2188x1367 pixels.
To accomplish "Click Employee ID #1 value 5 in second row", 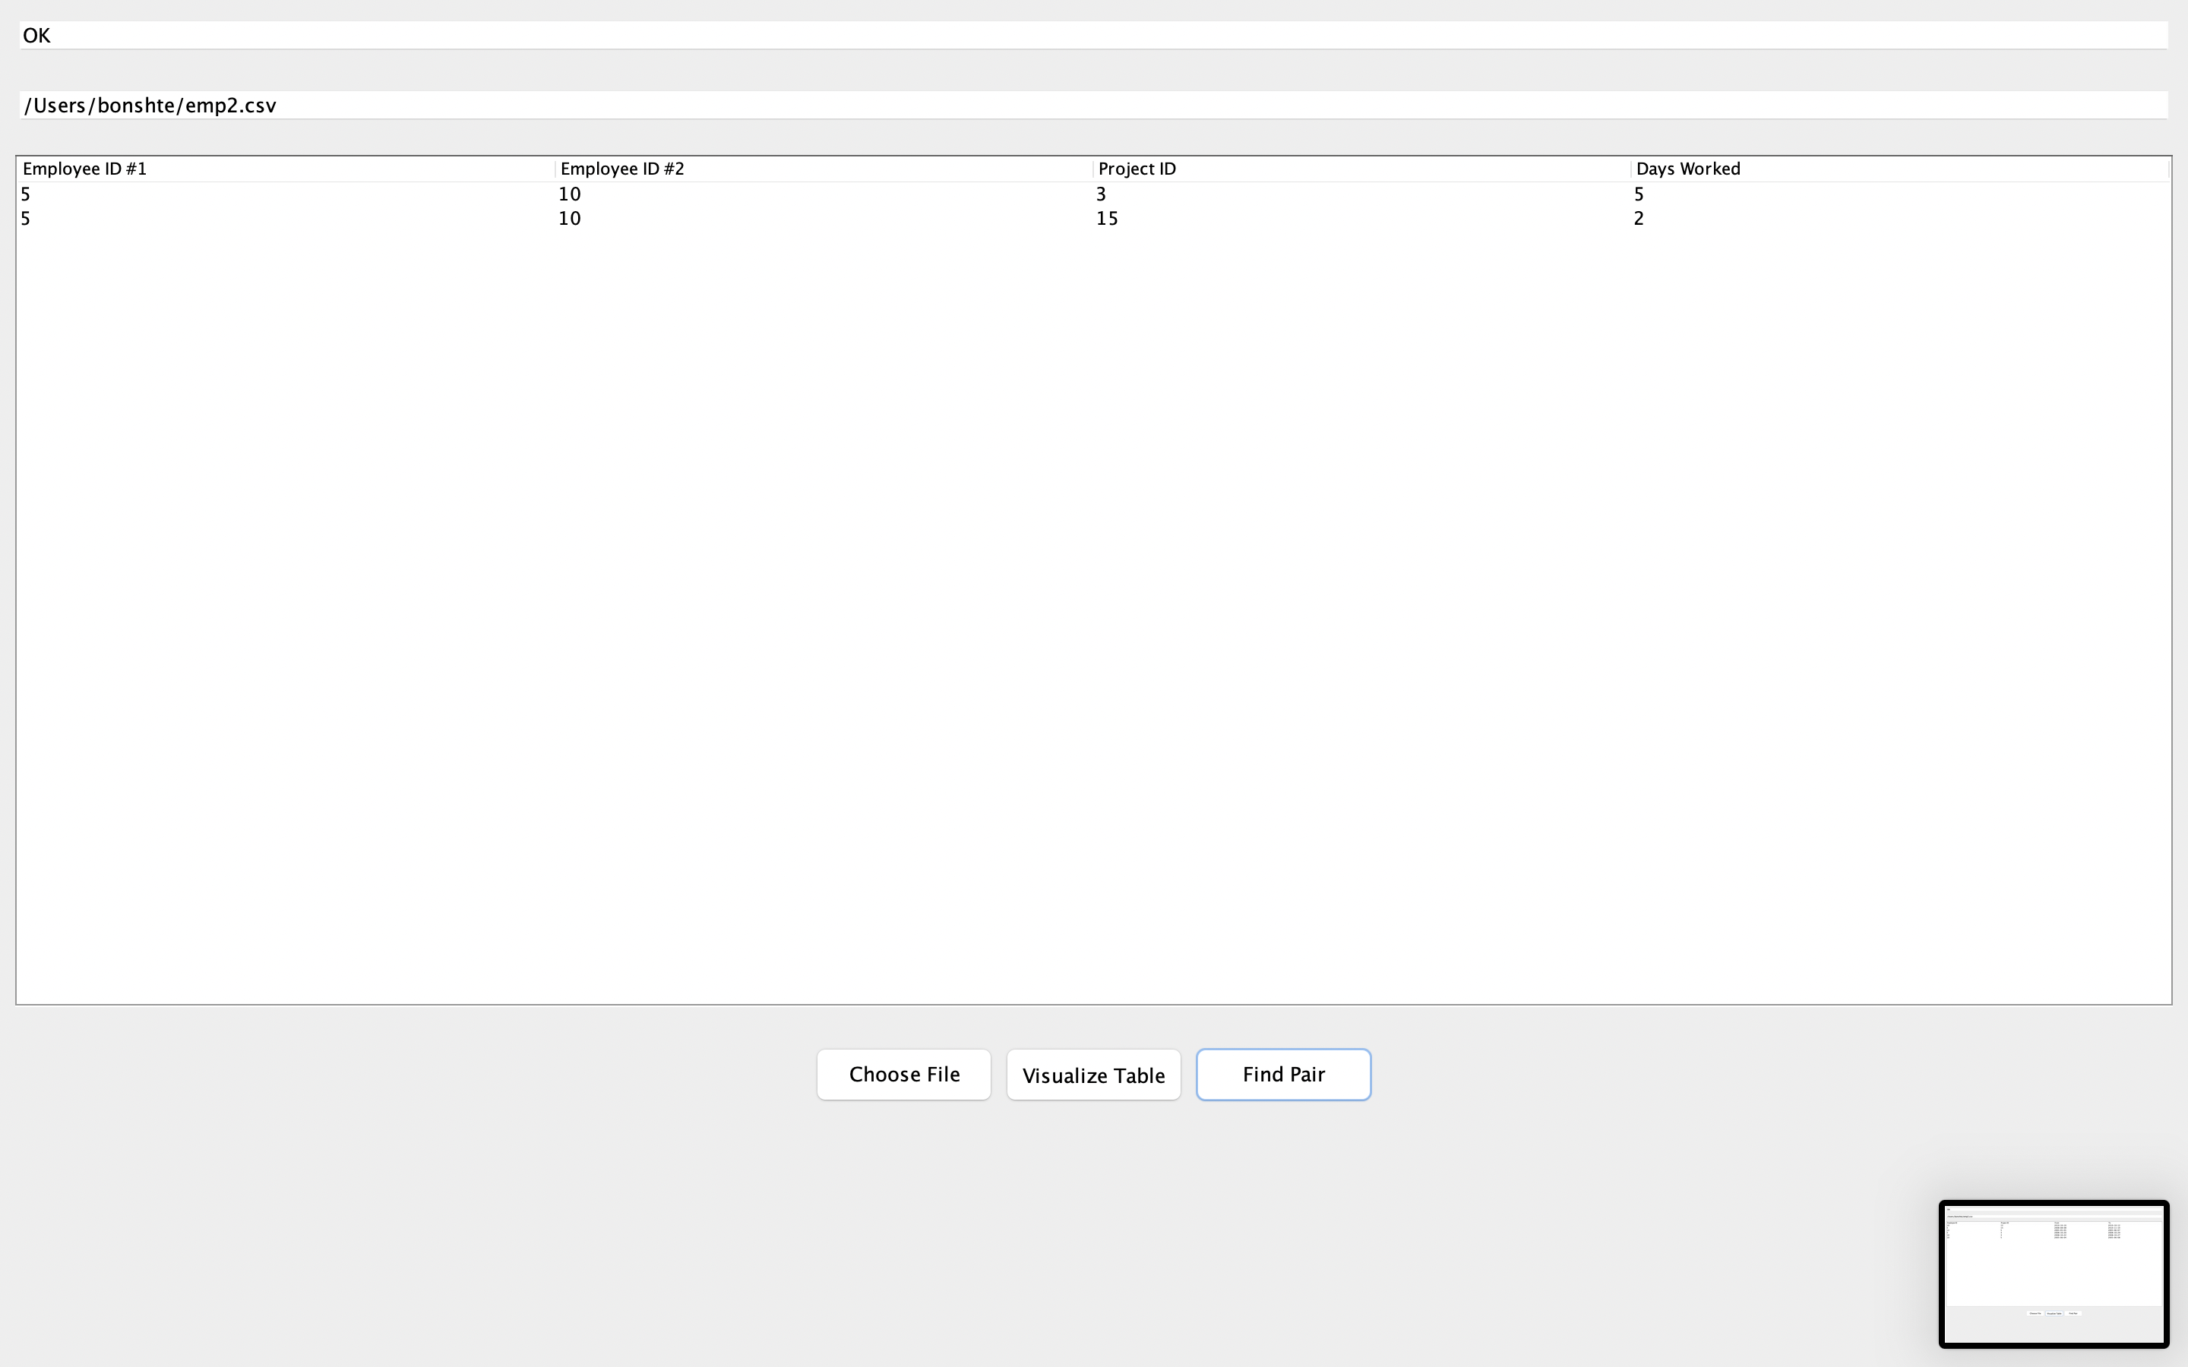I will pos(25,218).
